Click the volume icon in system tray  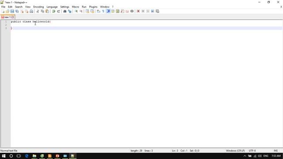click(x=260, y=156)
